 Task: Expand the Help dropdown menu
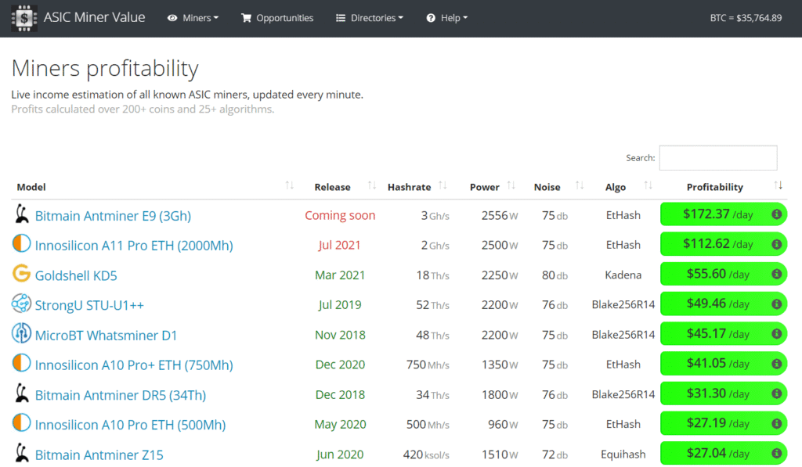446,18
